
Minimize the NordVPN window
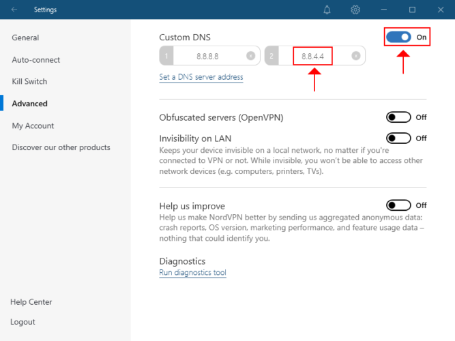pyautogui.click(x=384, y=10)
